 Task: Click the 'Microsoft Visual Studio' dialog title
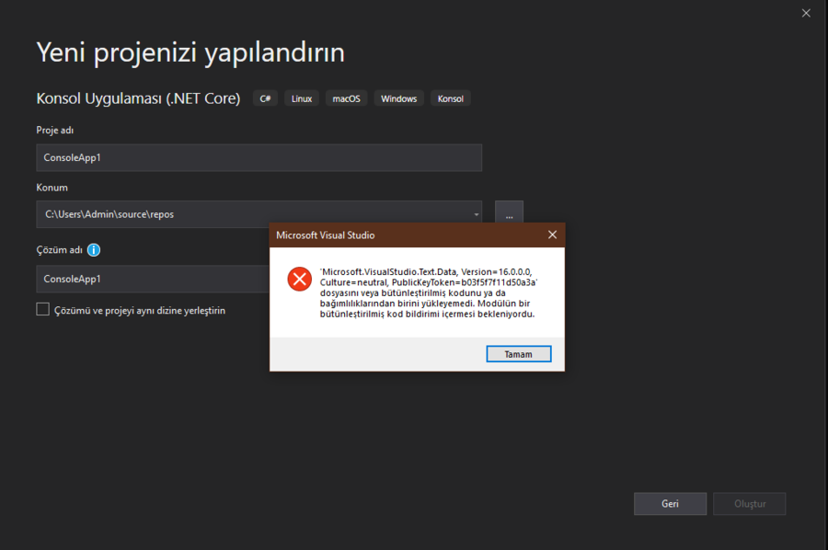326,235
